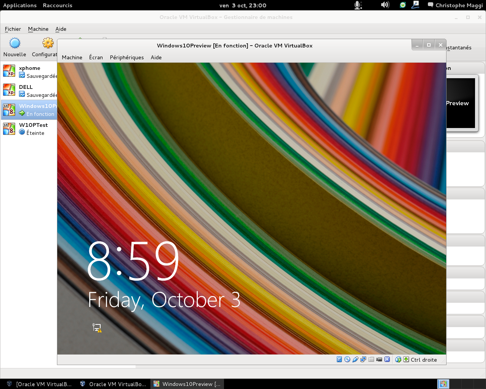This screenshot has height=389, width=486.
Task: Click the Sauvegardée status under DELL
Action: (42, 95)
